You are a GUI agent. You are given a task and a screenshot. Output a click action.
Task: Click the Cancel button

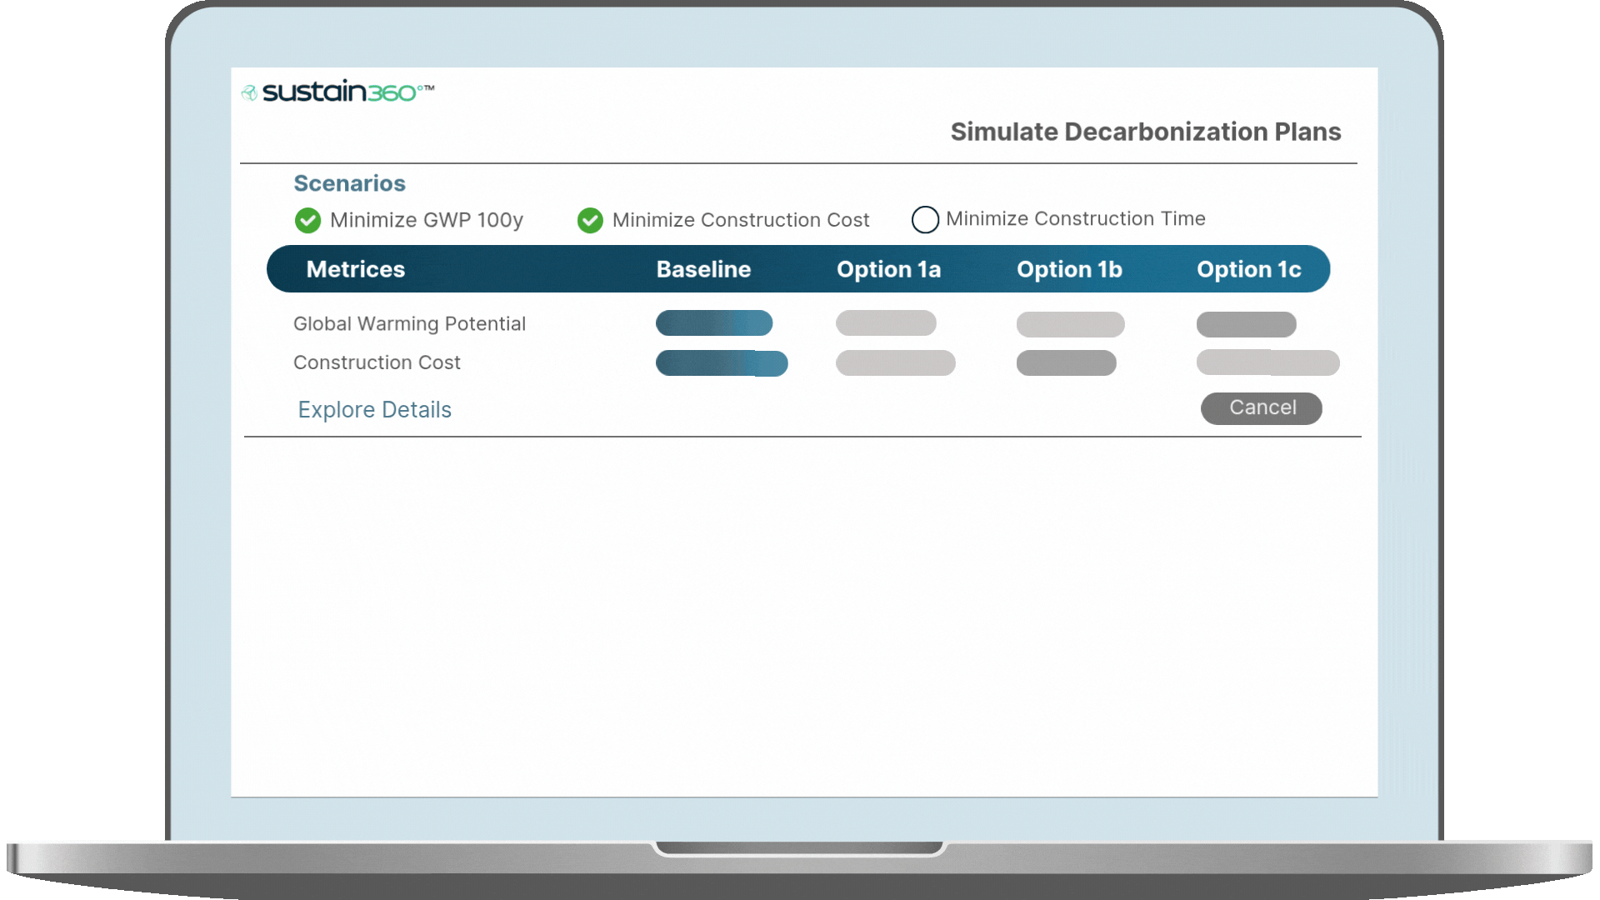click(1262, 408)
